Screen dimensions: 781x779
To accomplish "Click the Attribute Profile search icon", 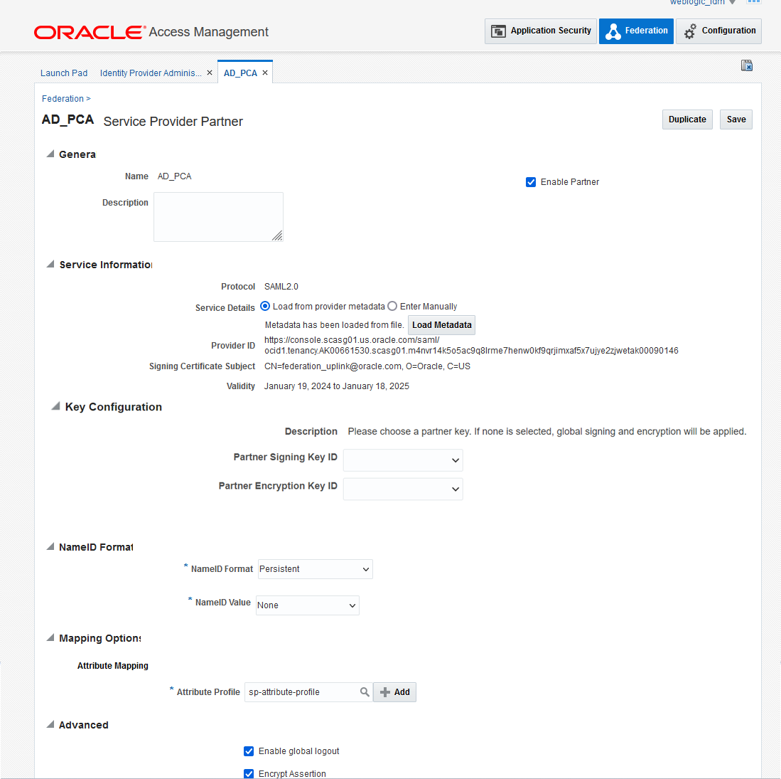I will 365,692.
